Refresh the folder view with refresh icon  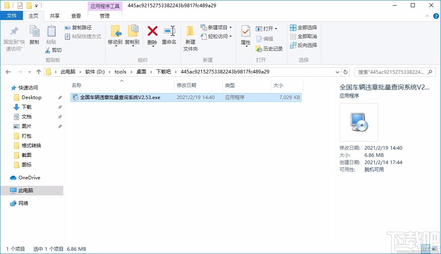(x=346, y=71)
